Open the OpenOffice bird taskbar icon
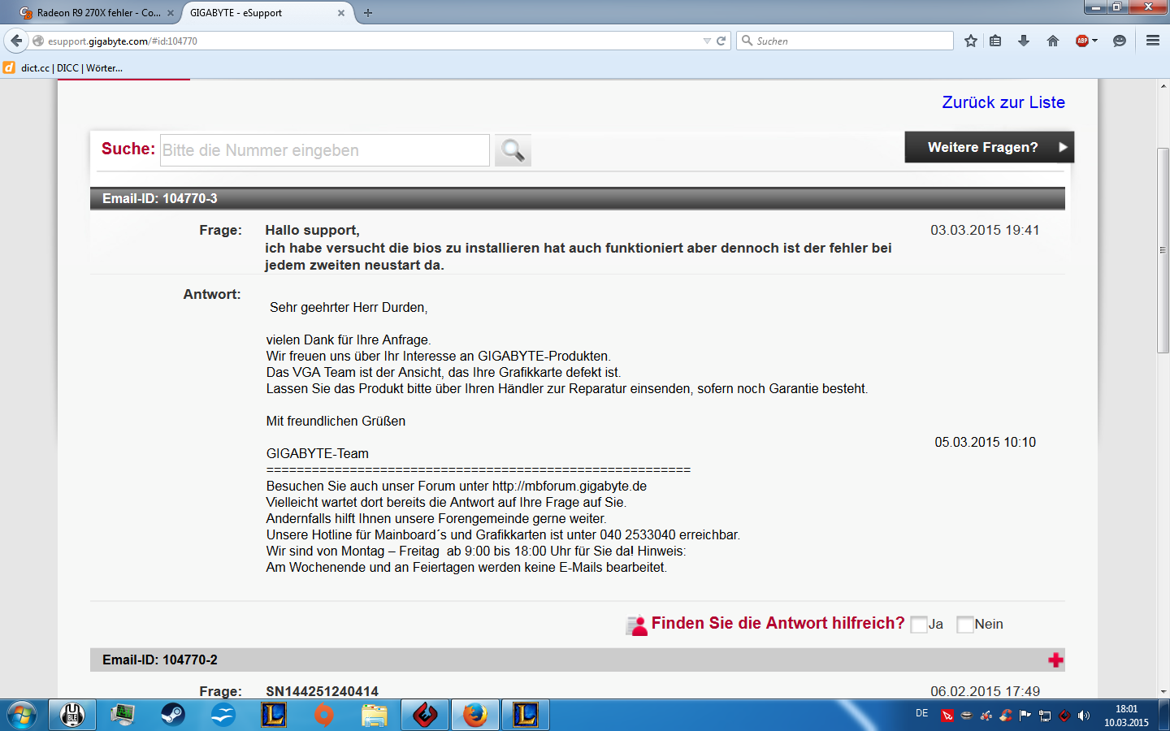Screen dimensions: 1170x731 223,716
